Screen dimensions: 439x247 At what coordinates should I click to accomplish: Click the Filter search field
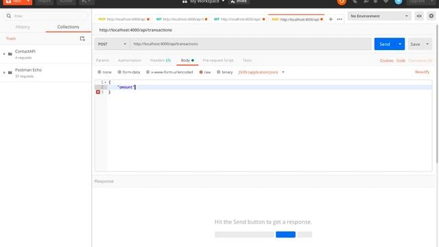click(46, 16)
